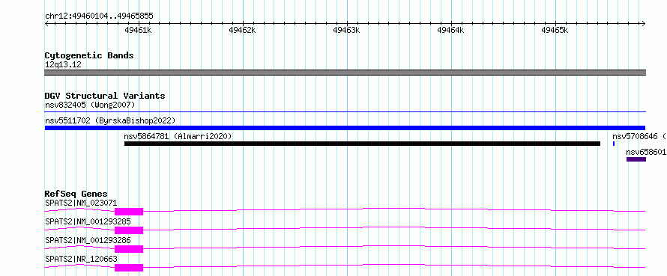Open the SPATS2|NR_120663 transcript label
667x276 pixels.
pyautogui.click(x=81, y=259)
